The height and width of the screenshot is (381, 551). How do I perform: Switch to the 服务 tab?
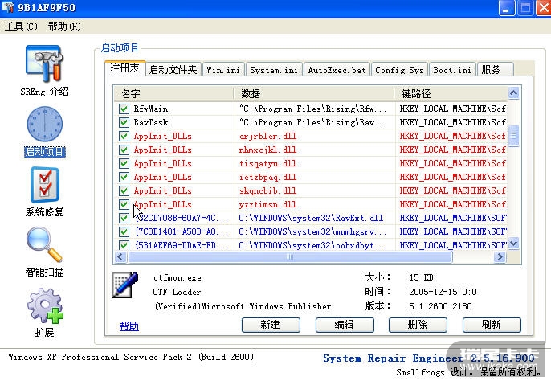[x=495, y=70]
